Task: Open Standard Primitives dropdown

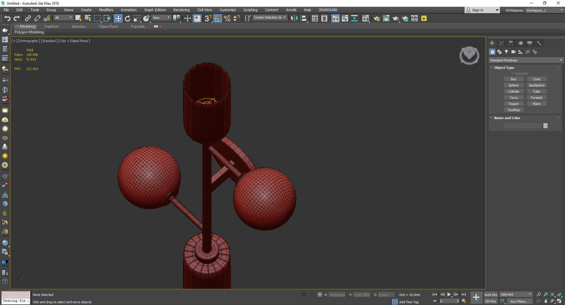Action: coord(526,60)
